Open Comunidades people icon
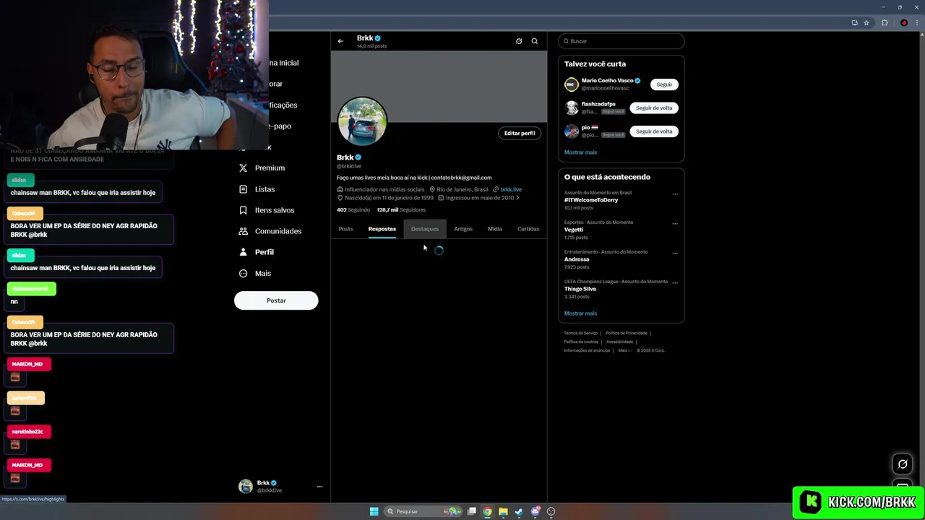This screenshot has width=925, height=520. click(244, 231)
